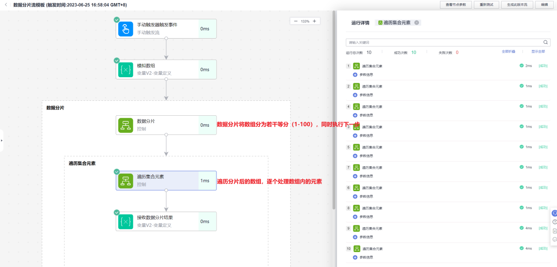Open the left collapsed side panel arrow
Image resolution: width=557 pixels, height=267 pixels.
point(2,140)
